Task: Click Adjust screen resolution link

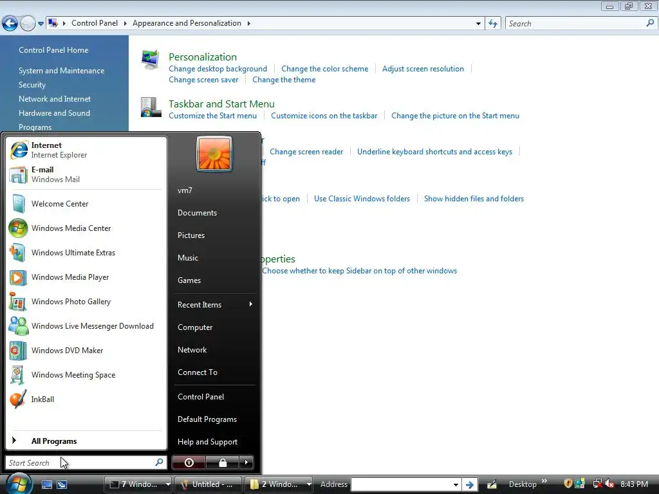Action: click(423, 69)
